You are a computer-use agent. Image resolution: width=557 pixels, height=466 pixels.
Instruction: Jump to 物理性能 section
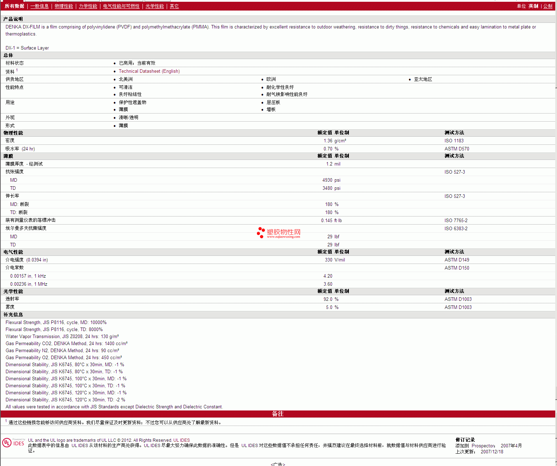click(64, 6)
